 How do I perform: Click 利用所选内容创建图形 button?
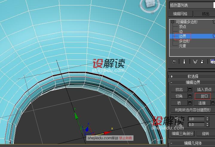point(193,110)
